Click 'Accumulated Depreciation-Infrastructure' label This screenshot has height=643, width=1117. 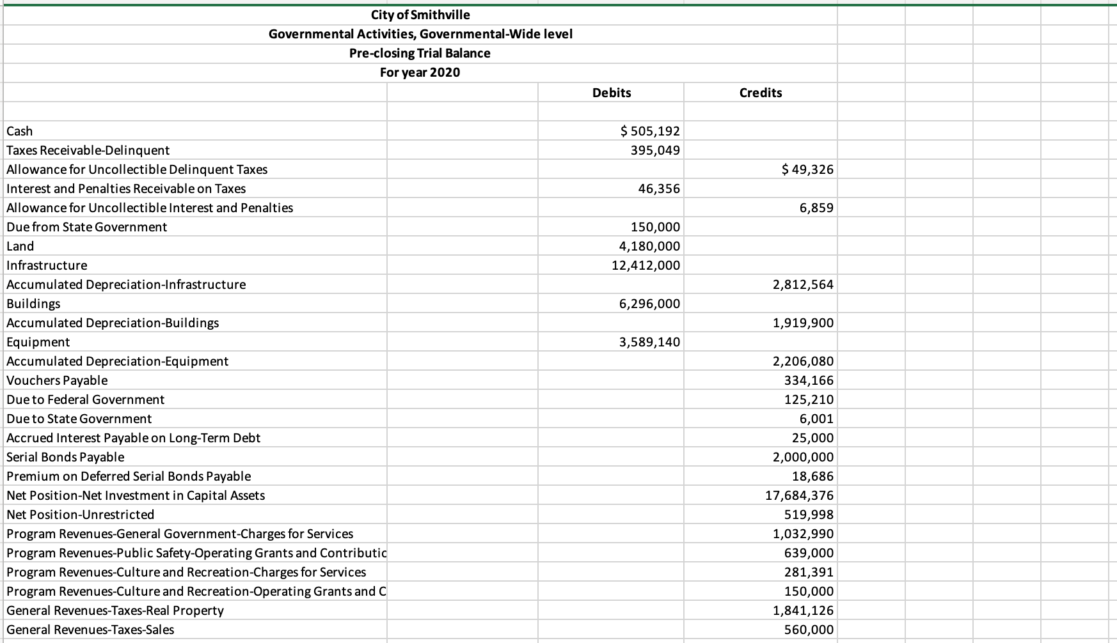pos(126,284)
